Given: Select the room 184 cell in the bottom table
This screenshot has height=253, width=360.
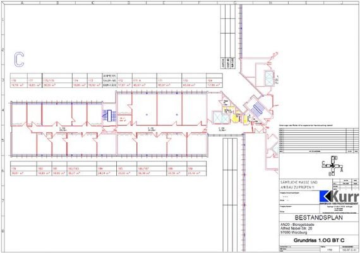Looking at the screenshot, I should 107,169.
